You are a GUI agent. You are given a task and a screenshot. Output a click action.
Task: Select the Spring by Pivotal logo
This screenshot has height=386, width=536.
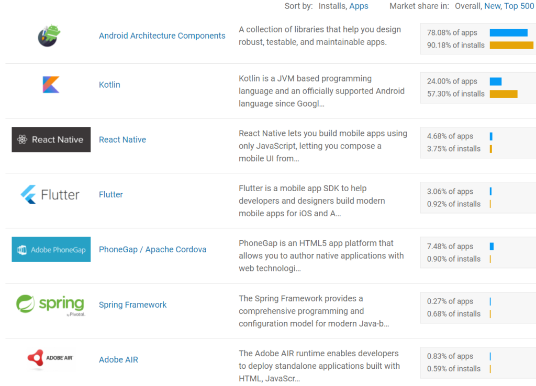pyautogui.click(x=50, y=305)
